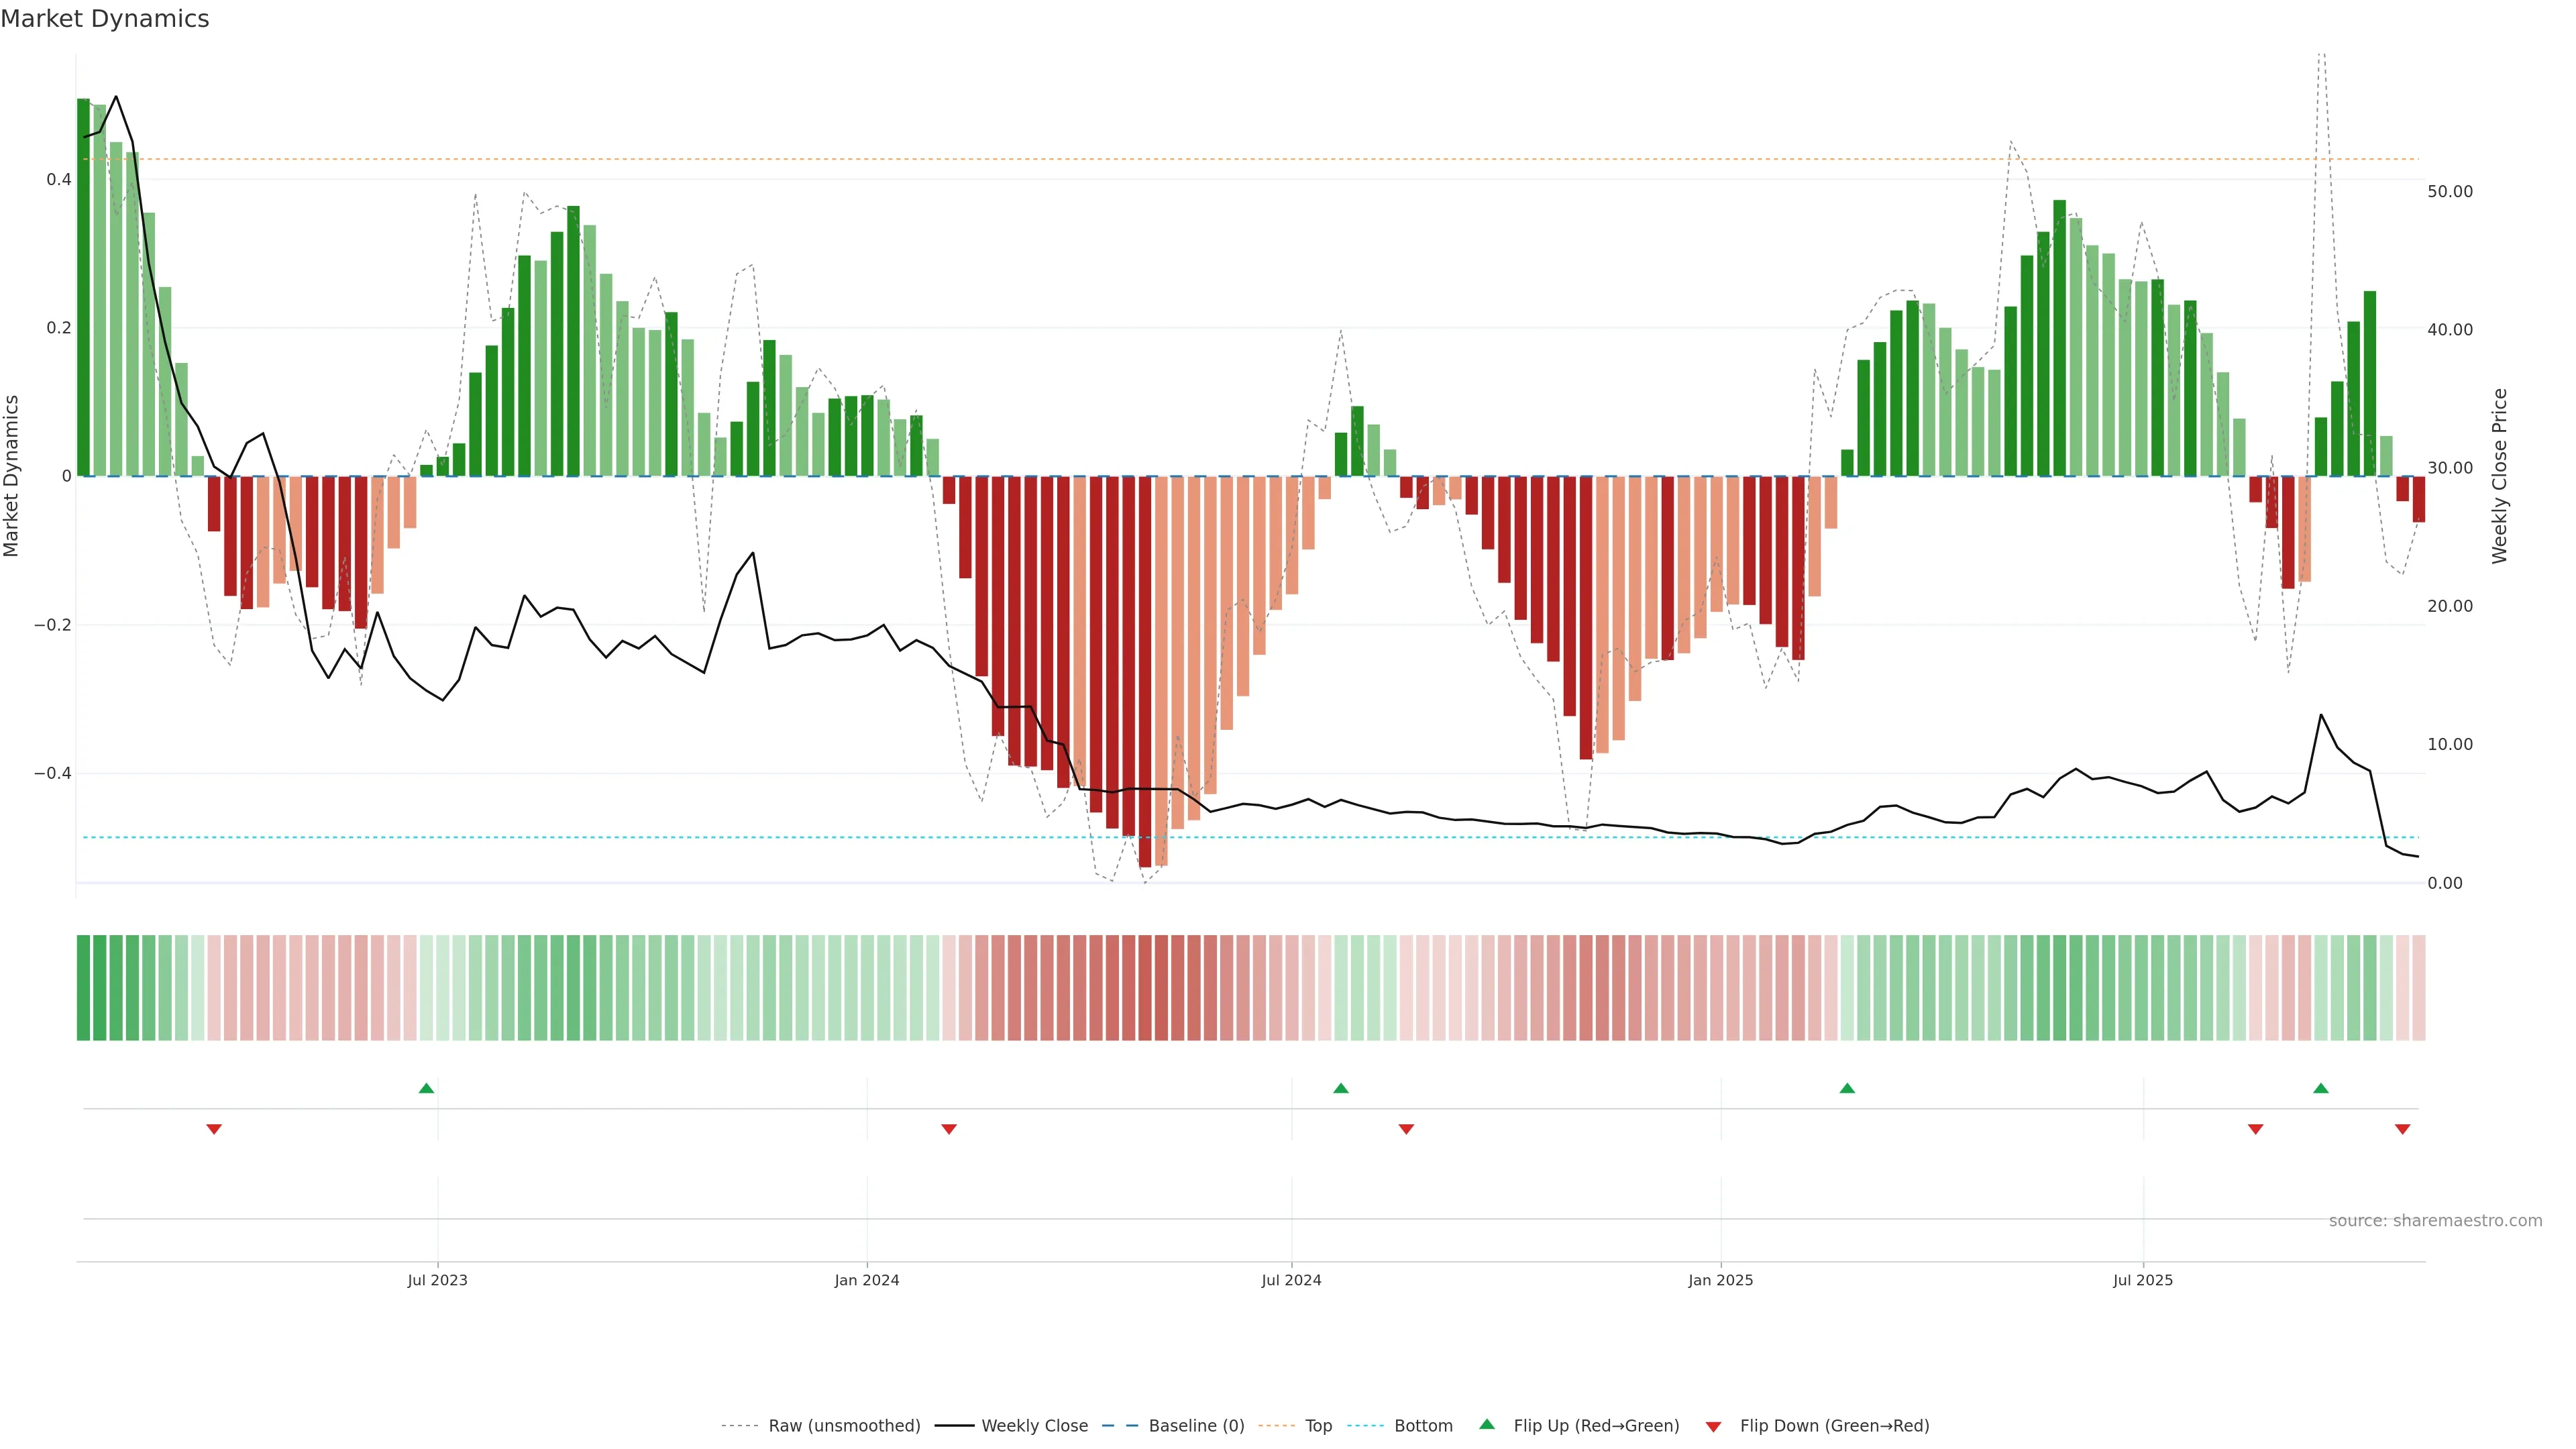Click the flip-down triangle after Jul 2024
The width and height of the screenshot is (2576, 1449).
tap(1406, 1129)
